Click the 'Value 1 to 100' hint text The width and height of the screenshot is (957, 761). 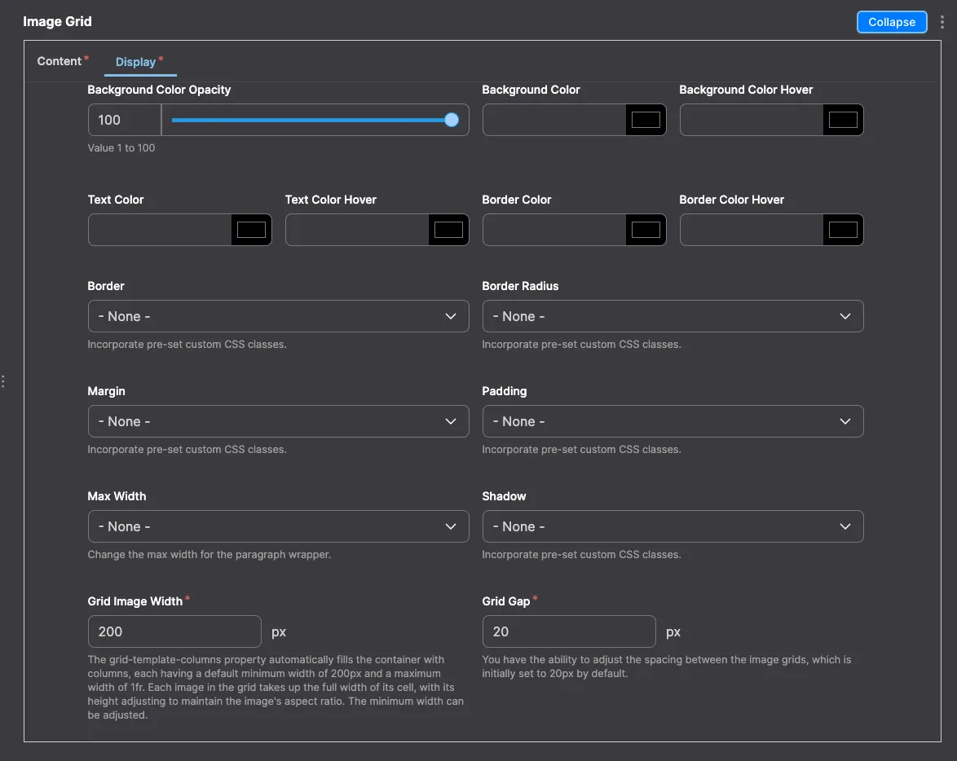[x=121, y=147]
